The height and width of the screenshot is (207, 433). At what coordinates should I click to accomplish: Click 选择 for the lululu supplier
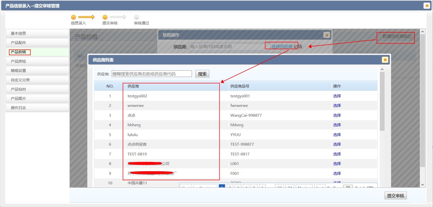coord(337,135)
